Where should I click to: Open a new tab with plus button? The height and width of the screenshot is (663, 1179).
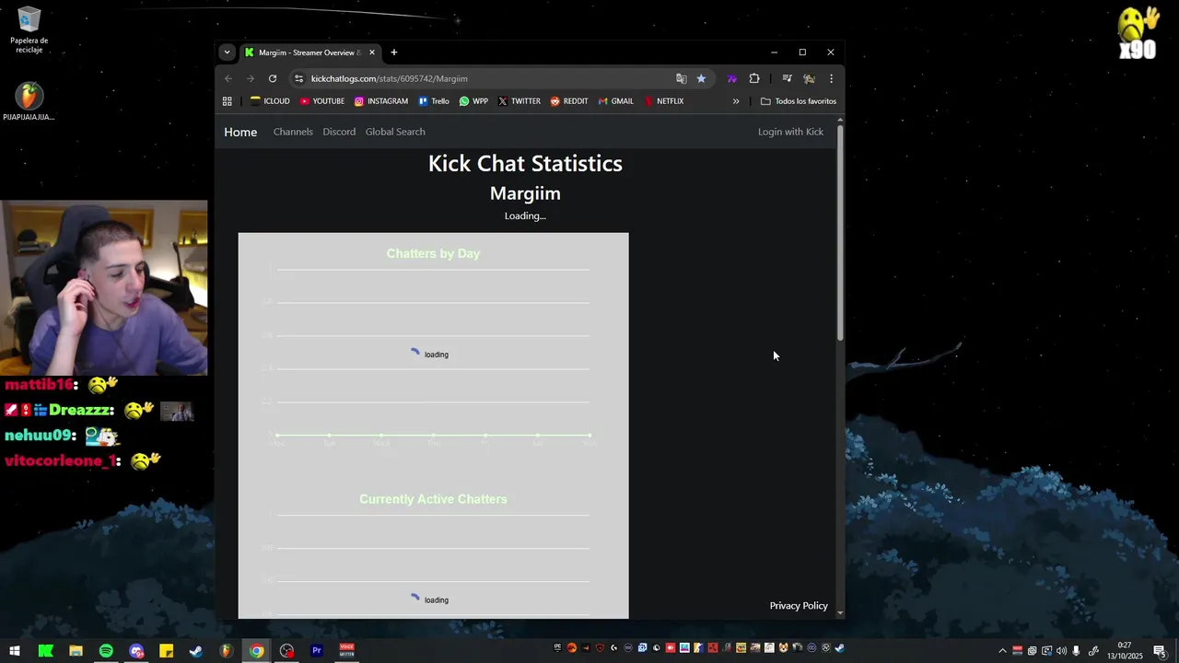[394, 52]
